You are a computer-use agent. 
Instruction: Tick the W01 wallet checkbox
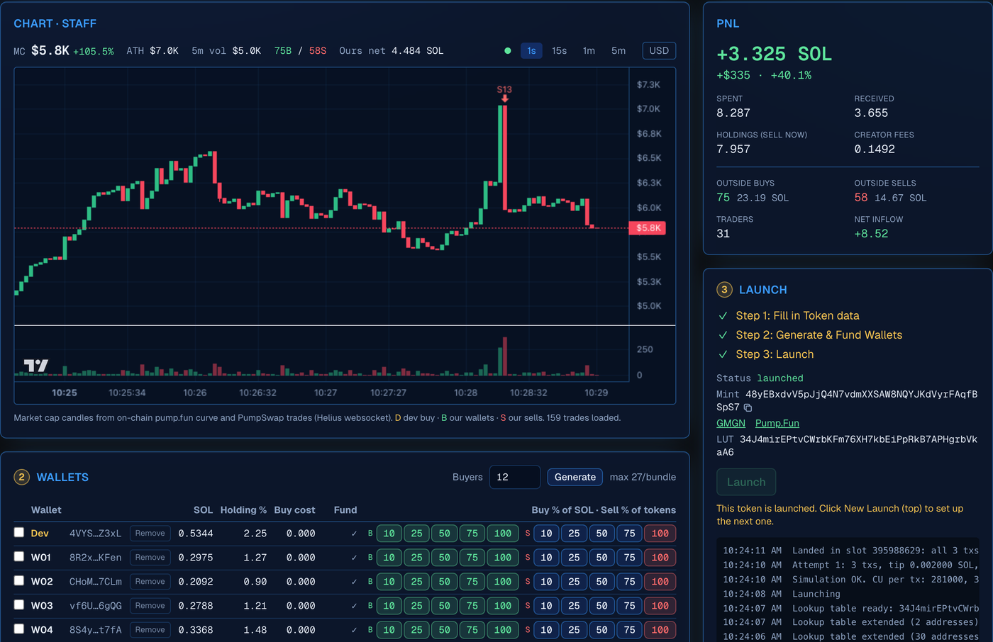coord(19,557)
